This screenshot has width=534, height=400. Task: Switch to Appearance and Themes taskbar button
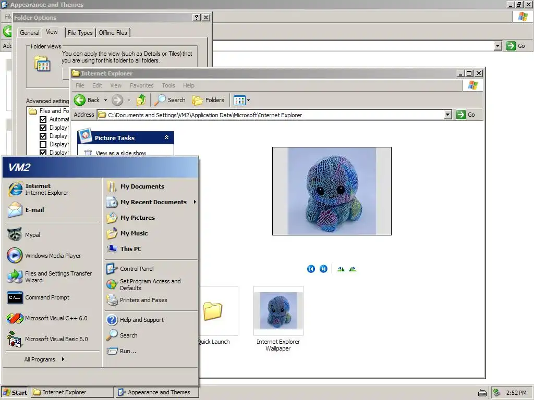pyautogui.click(x=156, y=393)
